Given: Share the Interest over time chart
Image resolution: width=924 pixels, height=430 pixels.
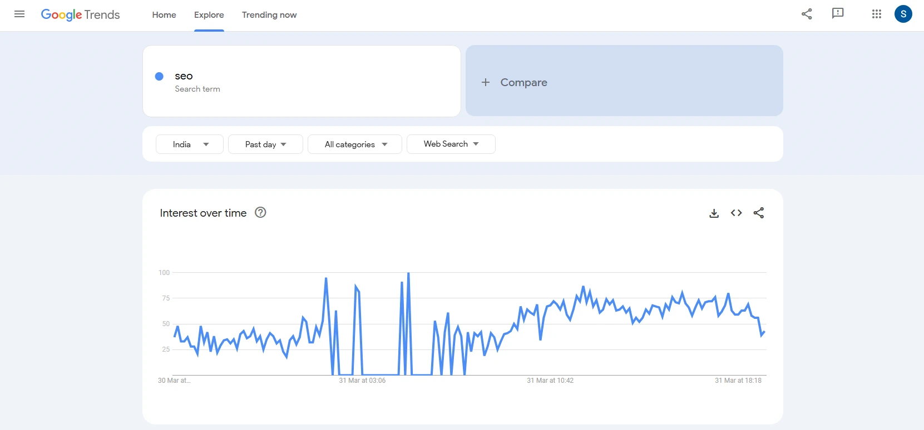Looking at the screenshot, I should pyautogui.click(x=759, y=213).
